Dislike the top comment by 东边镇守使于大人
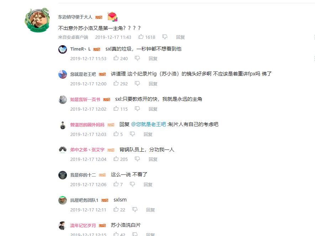The width and height of the screenshot is (315, 236). 165,37
